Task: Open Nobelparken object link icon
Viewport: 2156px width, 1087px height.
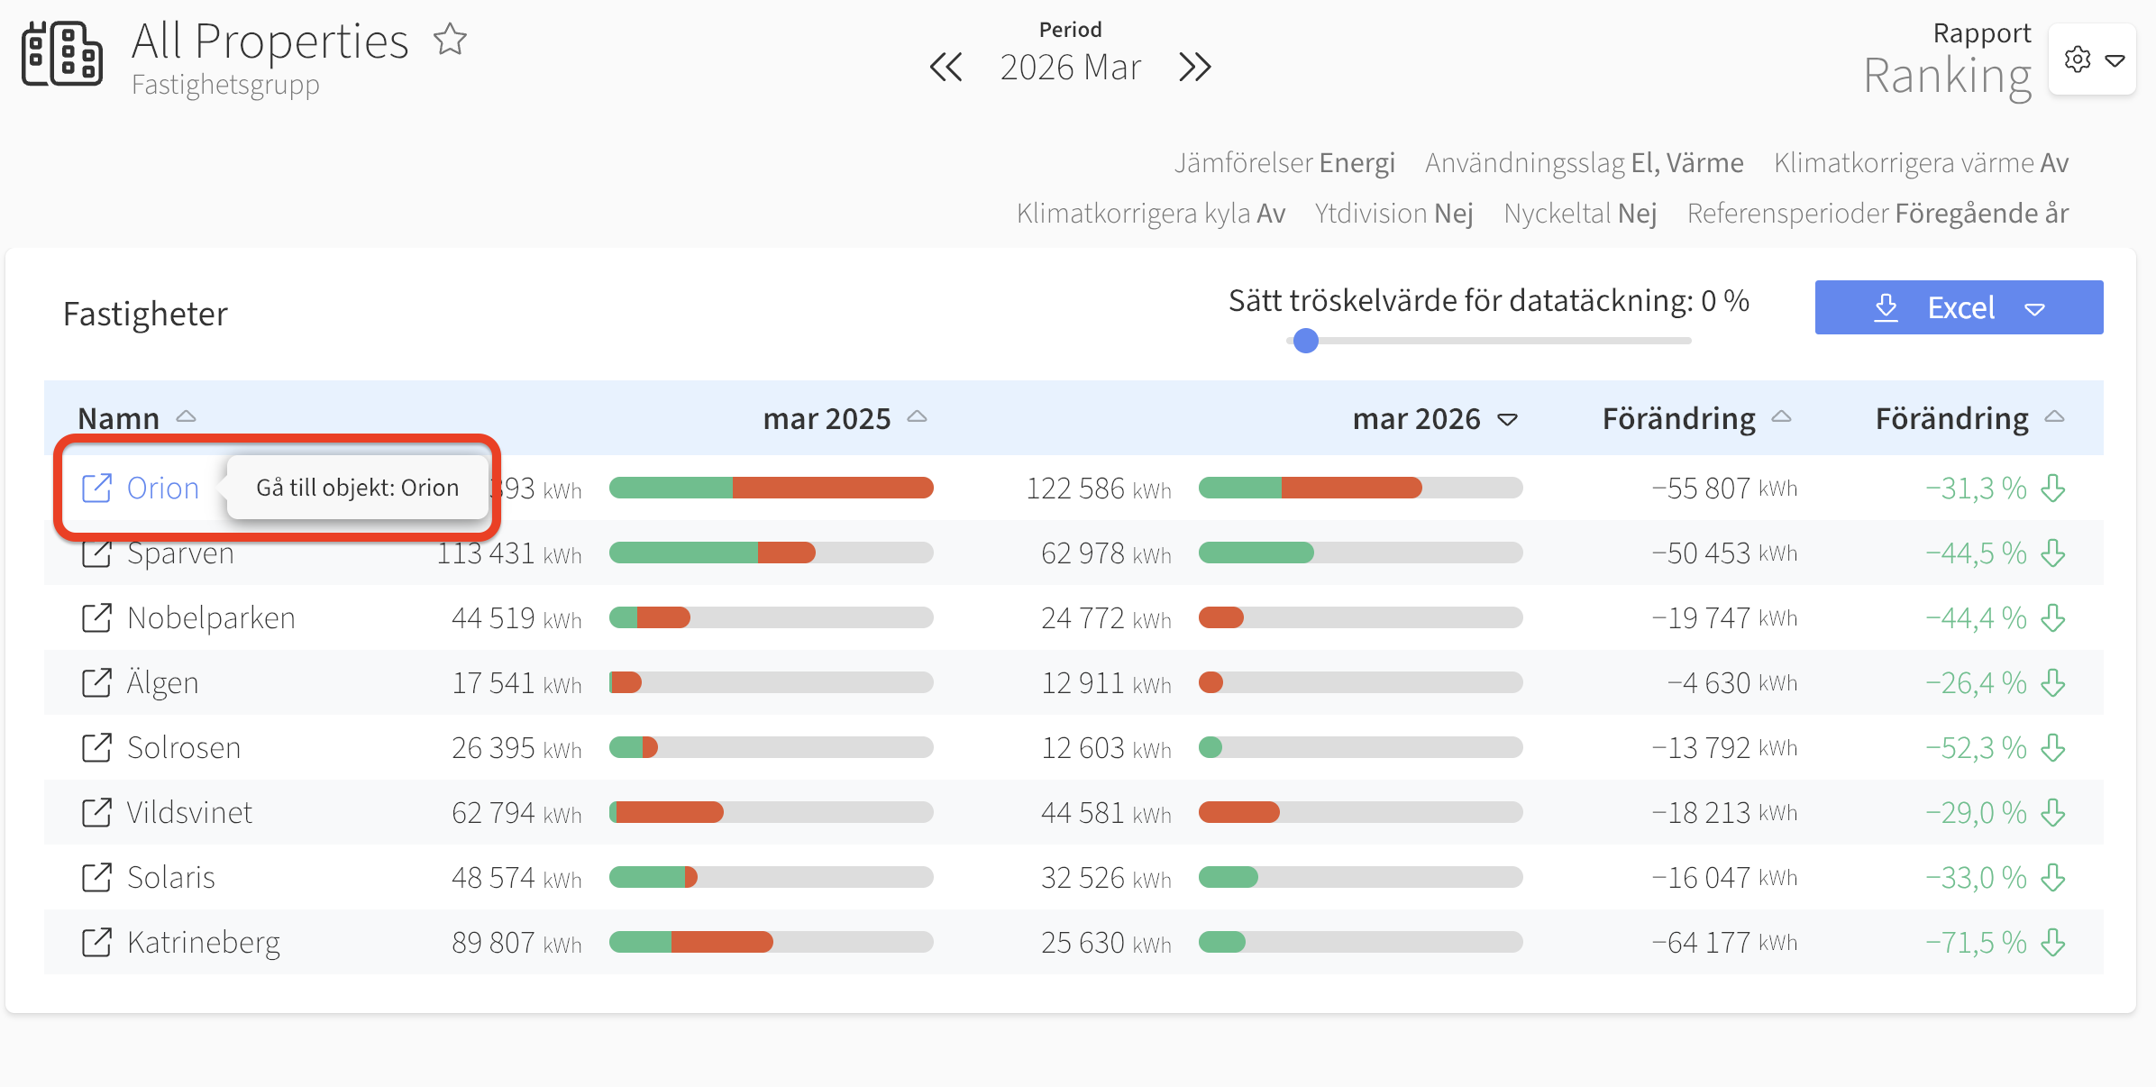Action: (x=96, y=617)
